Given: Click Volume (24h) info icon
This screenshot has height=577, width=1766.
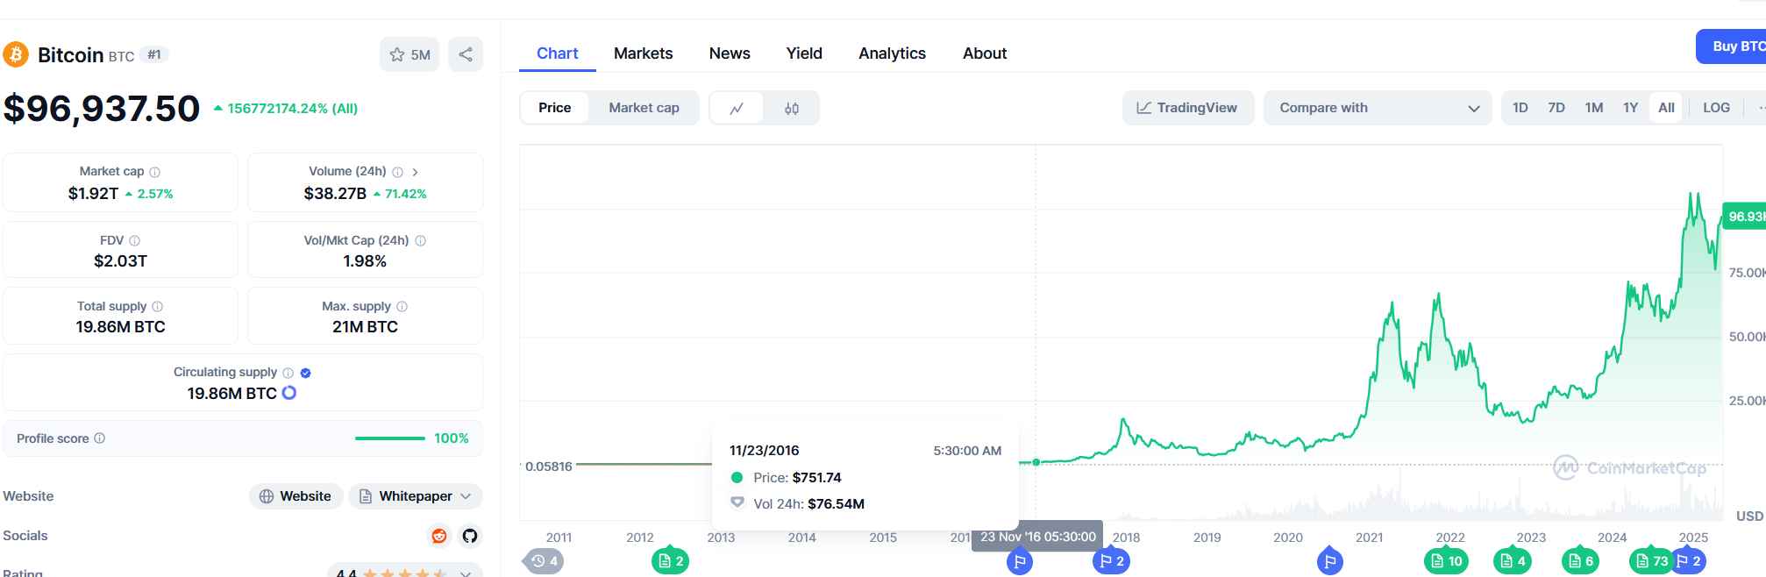Looking at the screenshot, I should [x=397, y=172].
